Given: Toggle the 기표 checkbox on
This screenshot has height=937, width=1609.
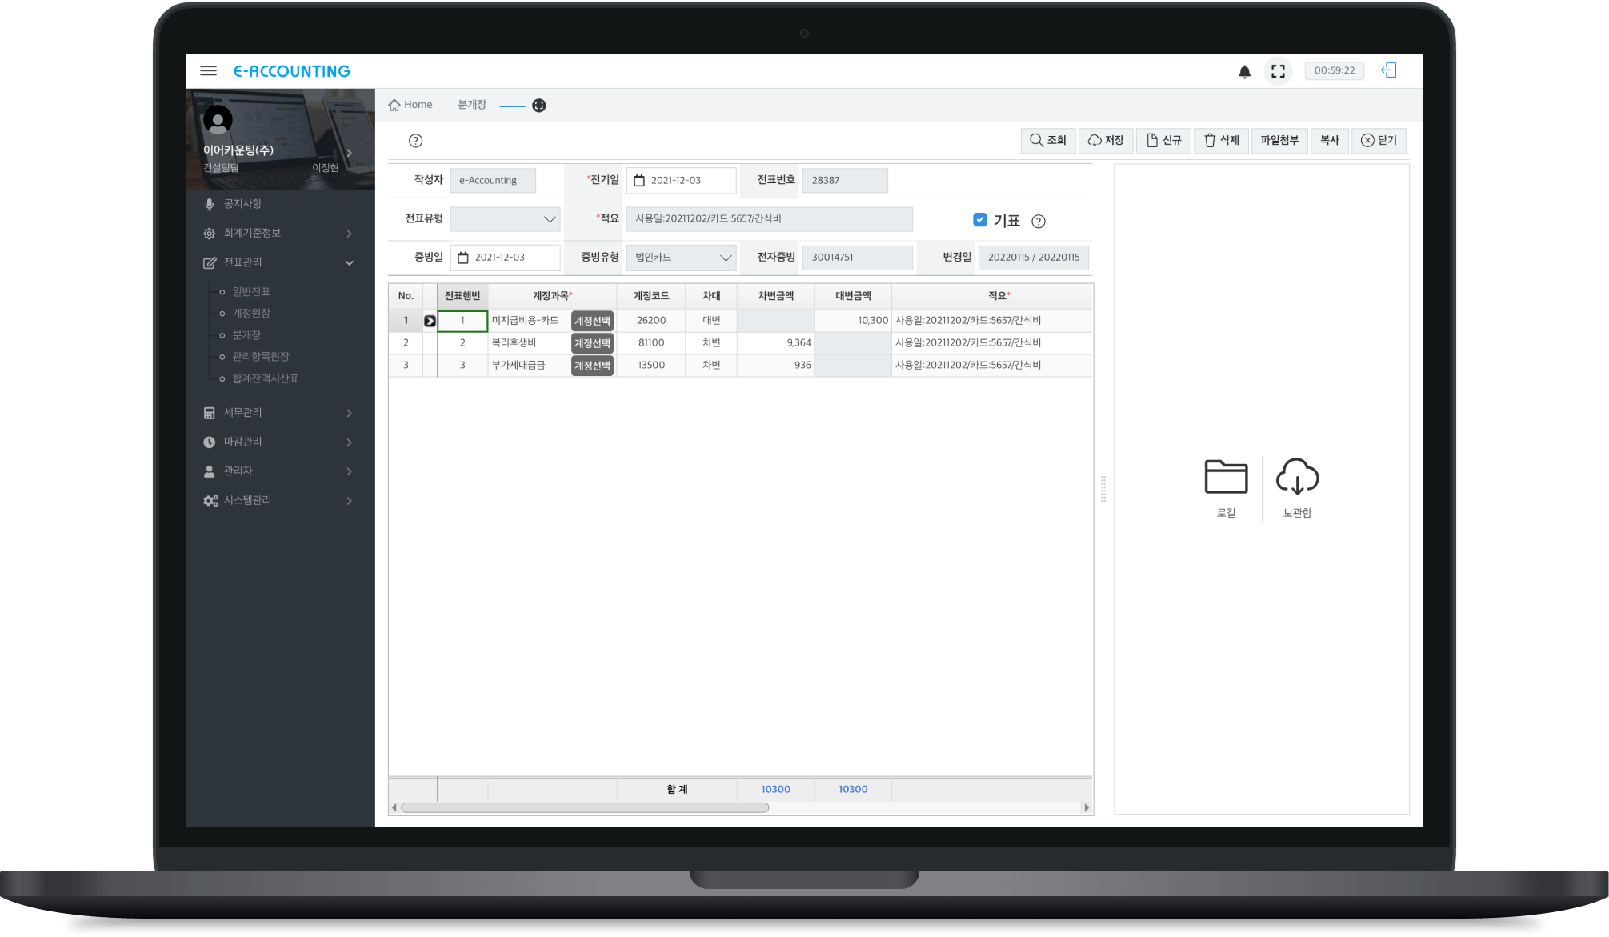Looking at the screenshot, I should (x=978, y=220).
